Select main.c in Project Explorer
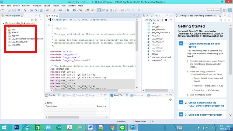This screenshot has width=233, height=131. click(15, 33)
